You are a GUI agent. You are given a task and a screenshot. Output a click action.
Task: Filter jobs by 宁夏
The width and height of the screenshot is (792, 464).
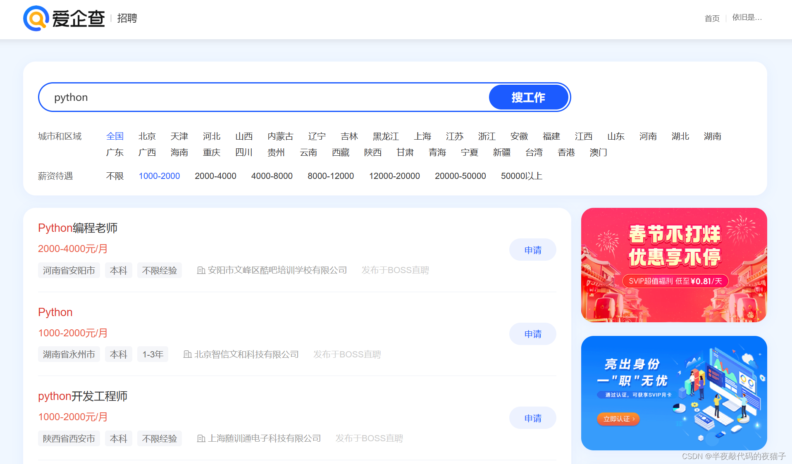click(x=470, y=152)
